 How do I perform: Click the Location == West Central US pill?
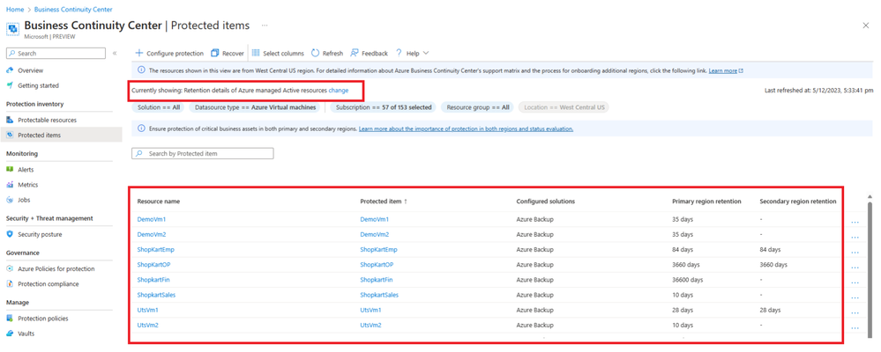pyautogui.click(x=564, y=107)
